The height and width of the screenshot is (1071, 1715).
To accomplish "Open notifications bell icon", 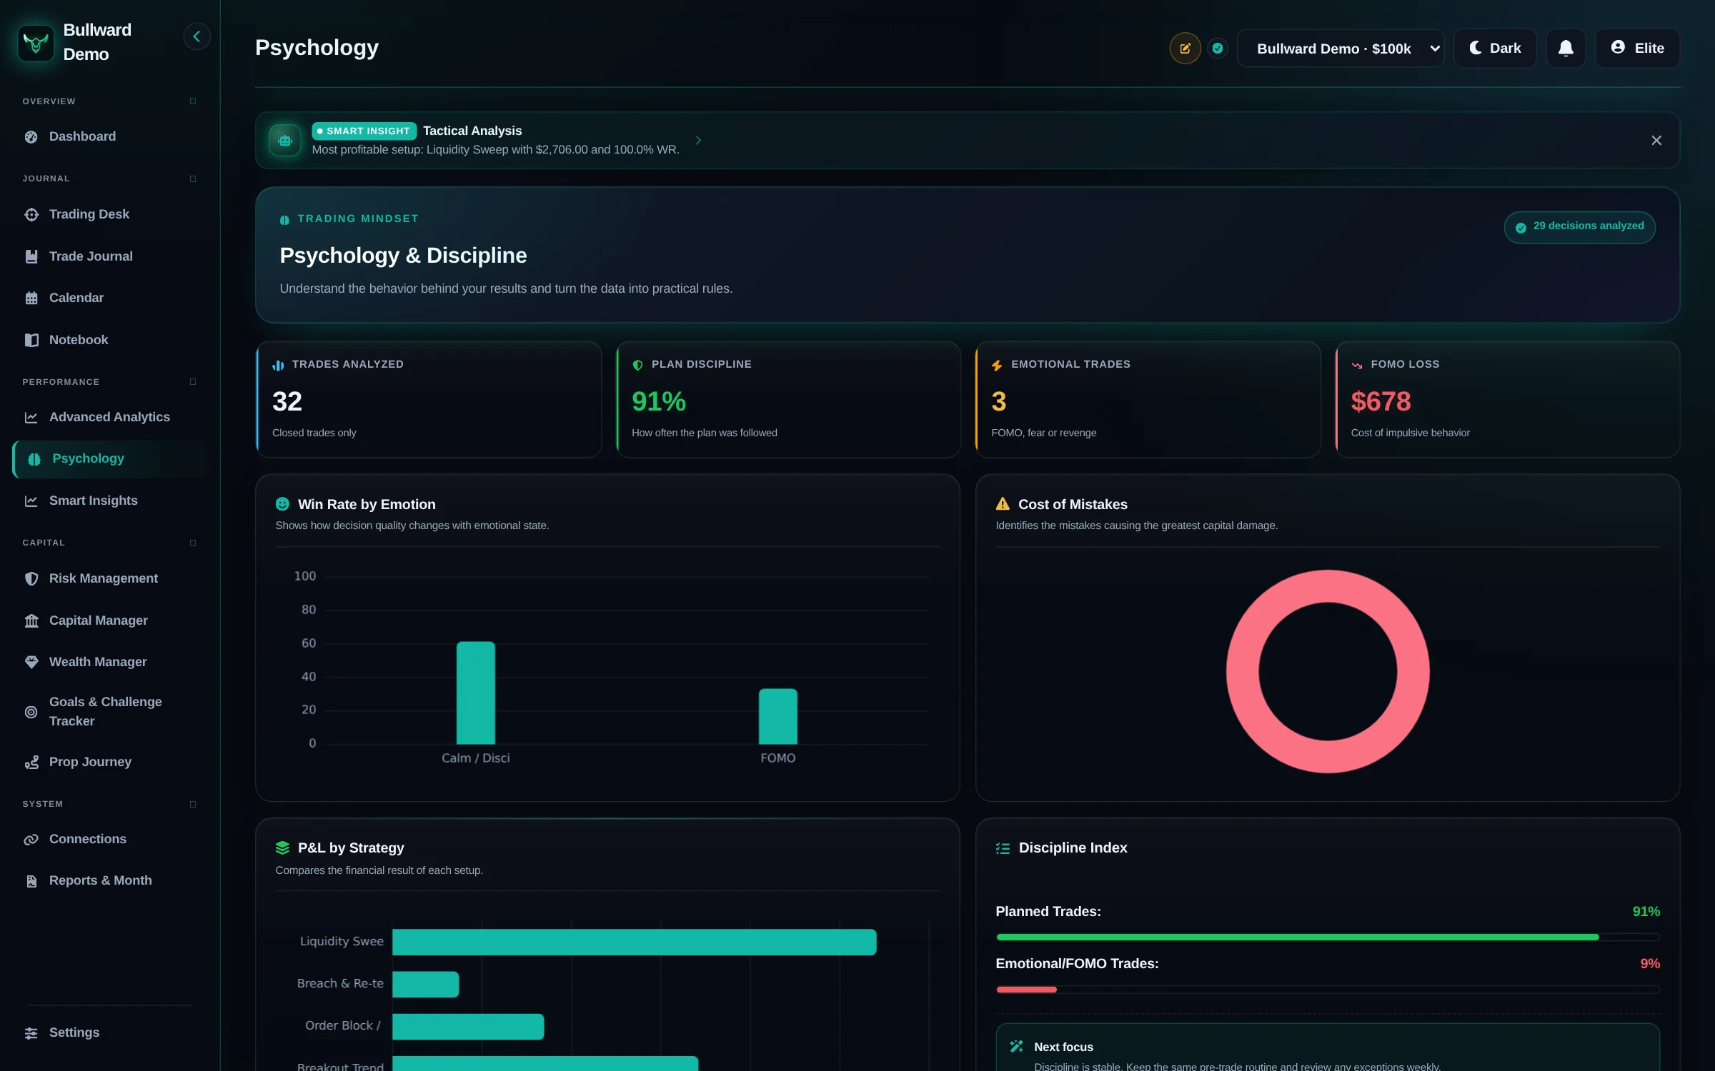I will coord(1566,49).
